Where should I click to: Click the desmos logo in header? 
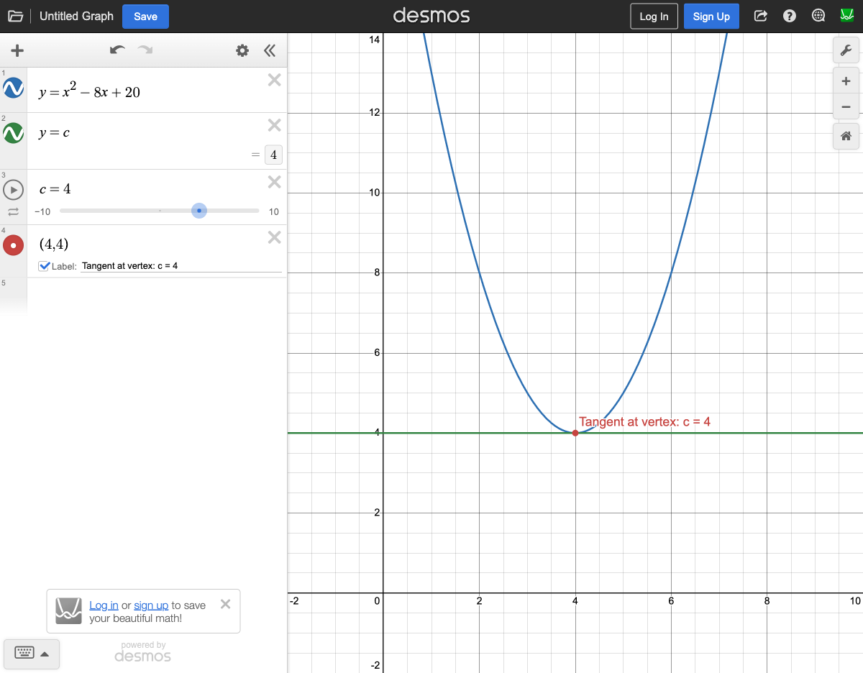point(431,15)
